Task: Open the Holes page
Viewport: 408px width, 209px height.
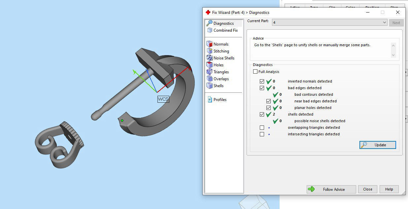Action: coord(215,65)
